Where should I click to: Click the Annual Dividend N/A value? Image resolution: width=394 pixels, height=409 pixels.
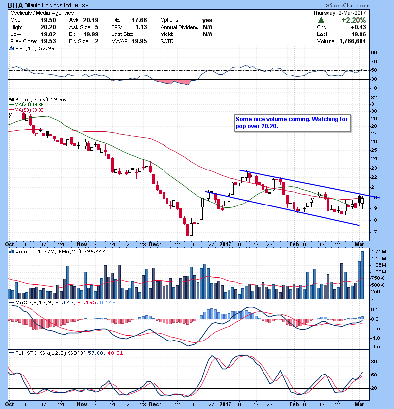(207, 27)
